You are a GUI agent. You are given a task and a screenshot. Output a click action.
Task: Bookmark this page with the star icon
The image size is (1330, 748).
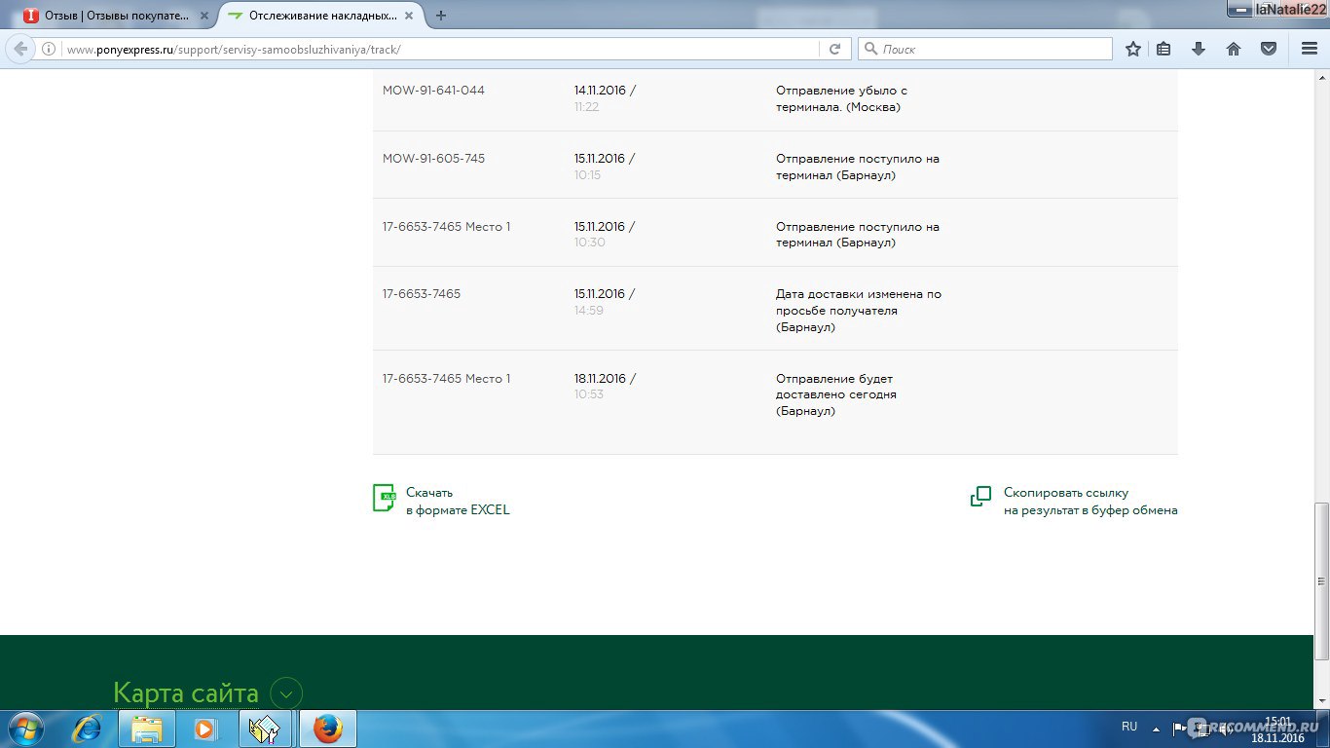(1133, 49)
